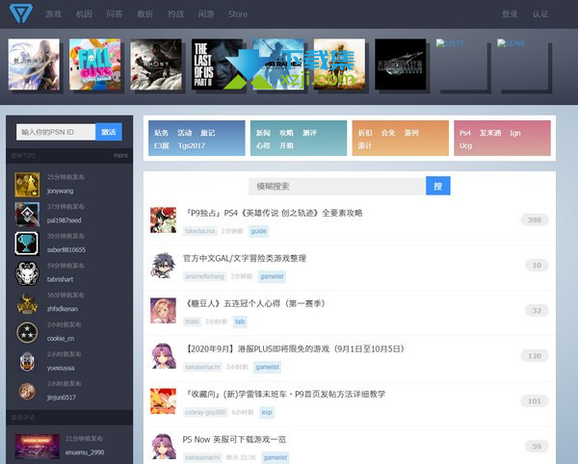Open the 游戏 navigation menu
Image resolution: width=578 pixels, height=464 pixels.
point(53,14)
